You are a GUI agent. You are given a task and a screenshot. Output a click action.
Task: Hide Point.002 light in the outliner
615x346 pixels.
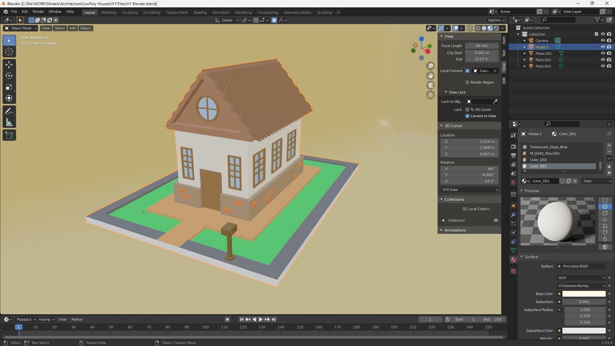pyautogui.click(x=603, y=66)
